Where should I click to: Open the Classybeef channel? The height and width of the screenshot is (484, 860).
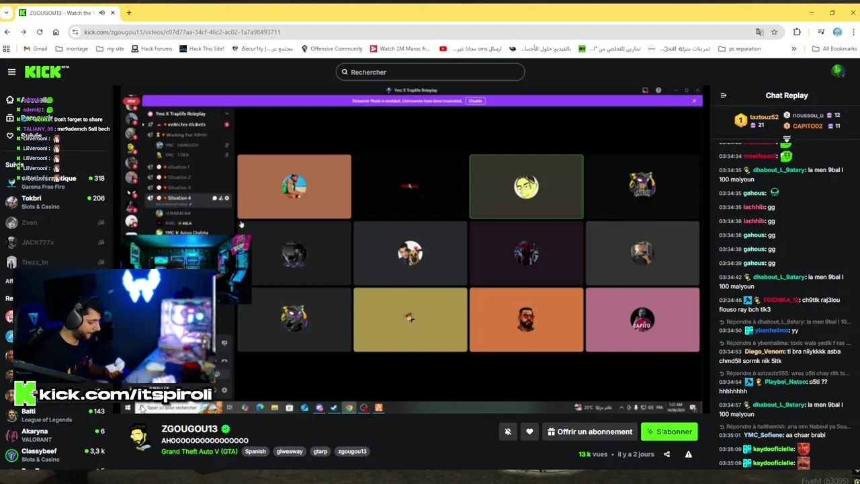(x=55, y=455)
